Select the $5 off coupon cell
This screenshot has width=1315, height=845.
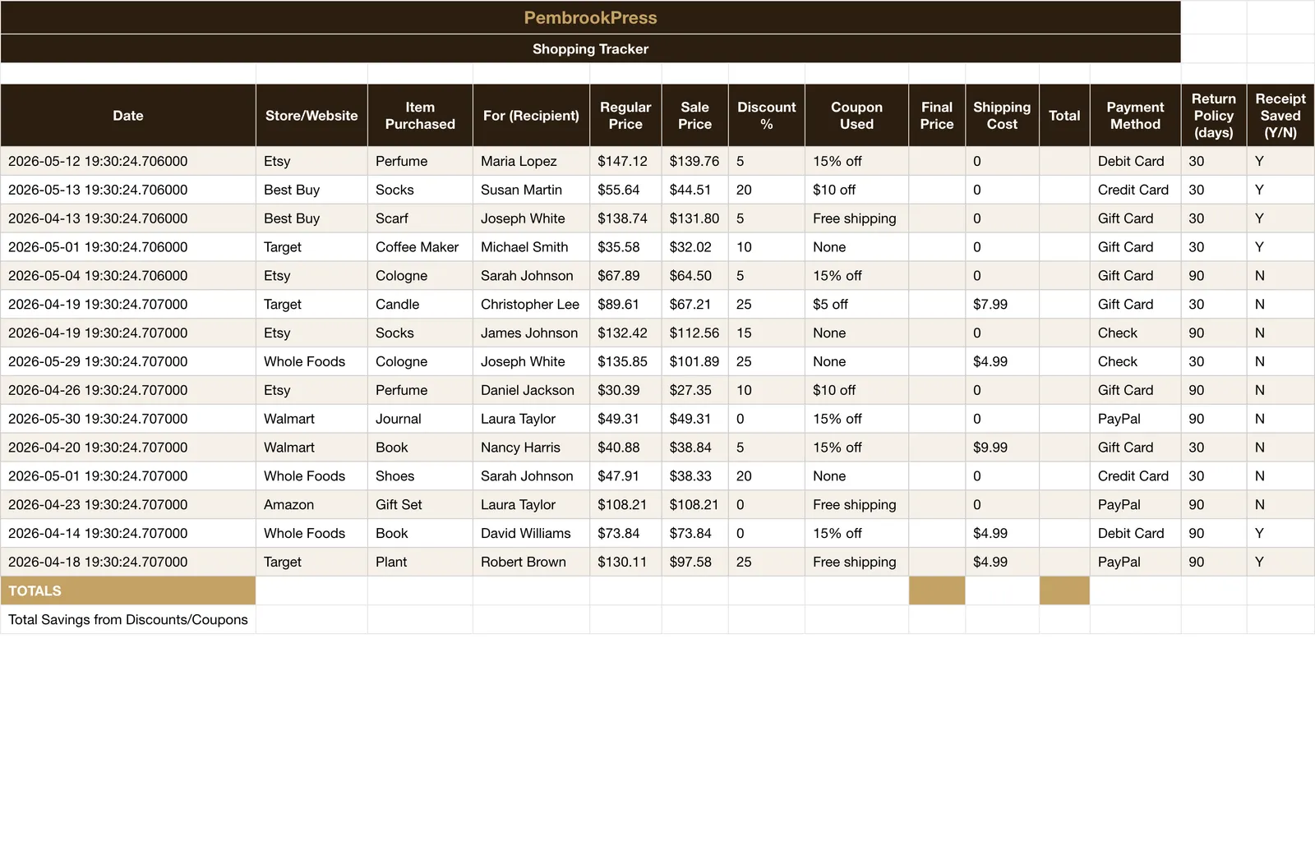(x=856, y=304)
